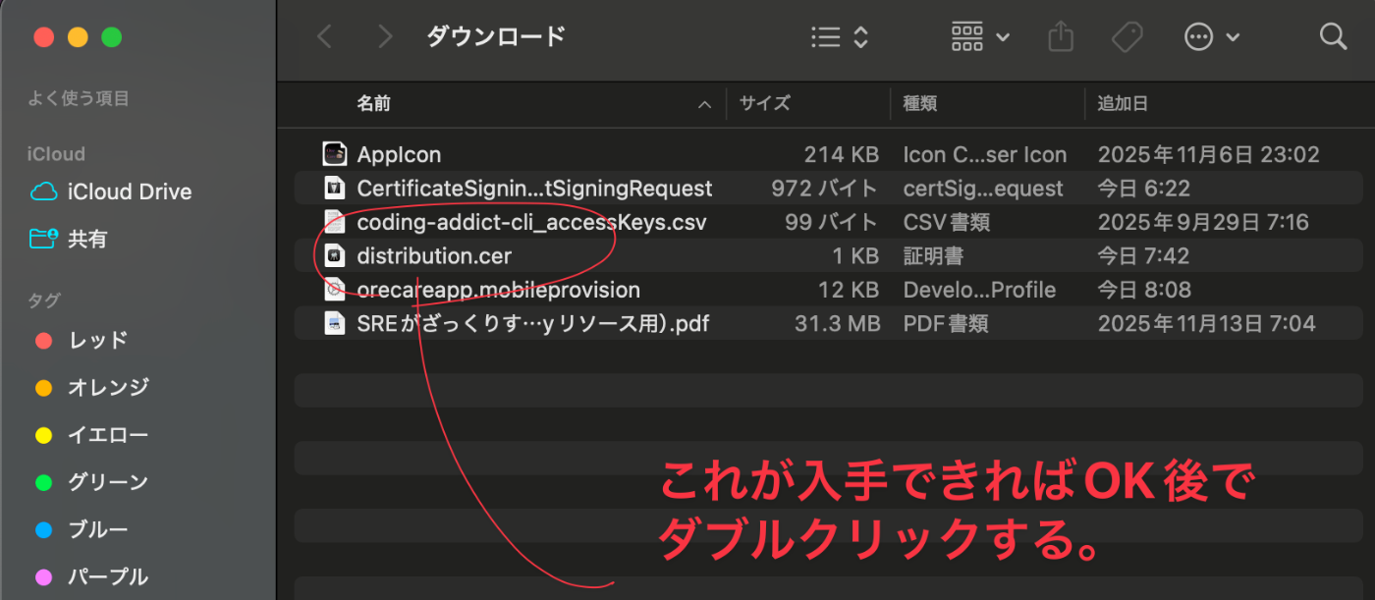The height and width of the screenshot is (600, 1375).
Task: Click the search magnifier icon
Action: [1333, 37]
